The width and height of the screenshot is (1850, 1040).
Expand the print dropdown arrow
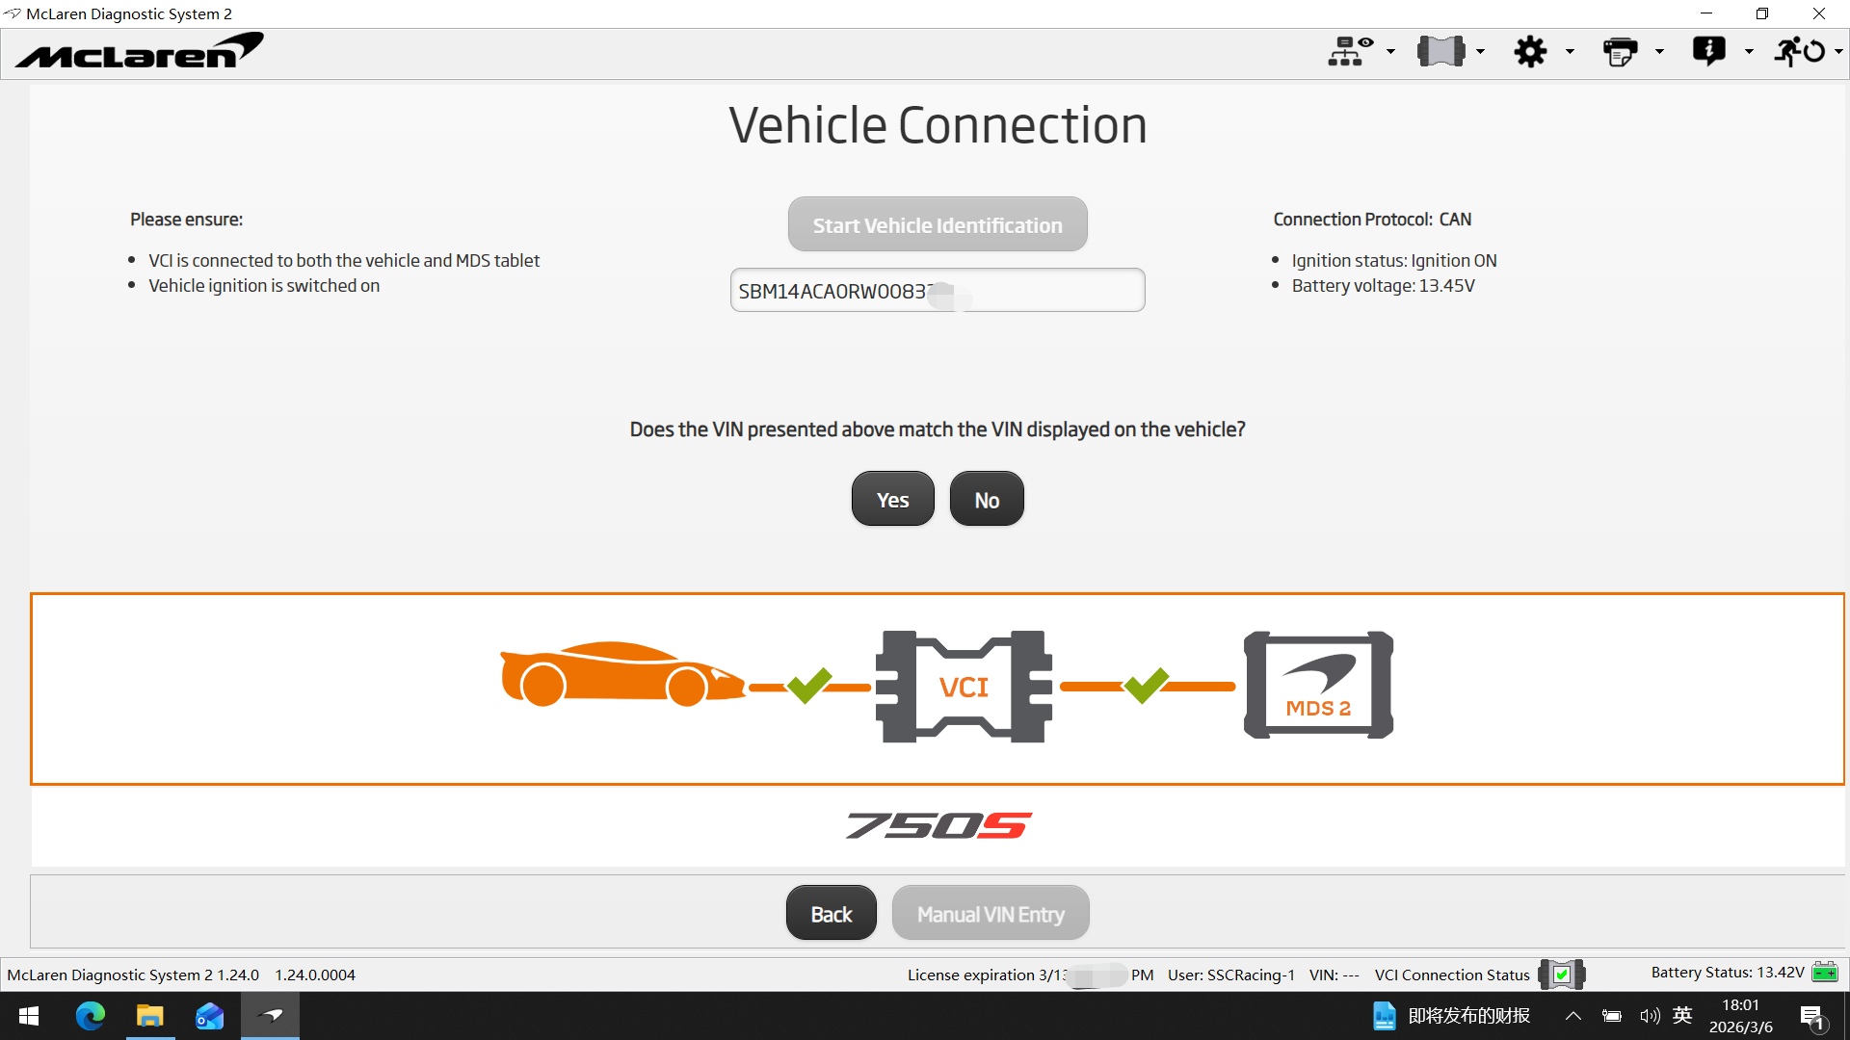click(1659, 51)
